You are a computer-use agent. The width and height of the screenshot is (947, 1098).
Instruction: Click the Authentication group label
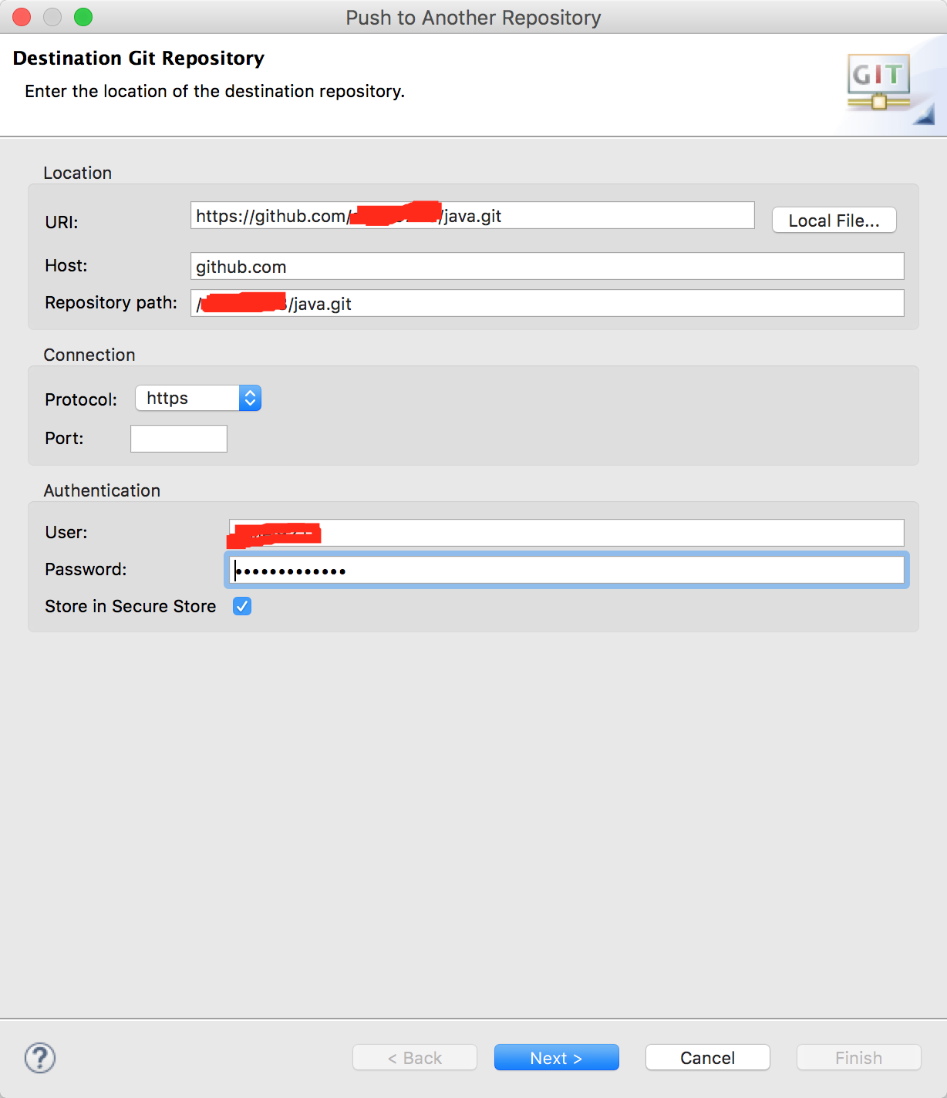tap(102, 490)
